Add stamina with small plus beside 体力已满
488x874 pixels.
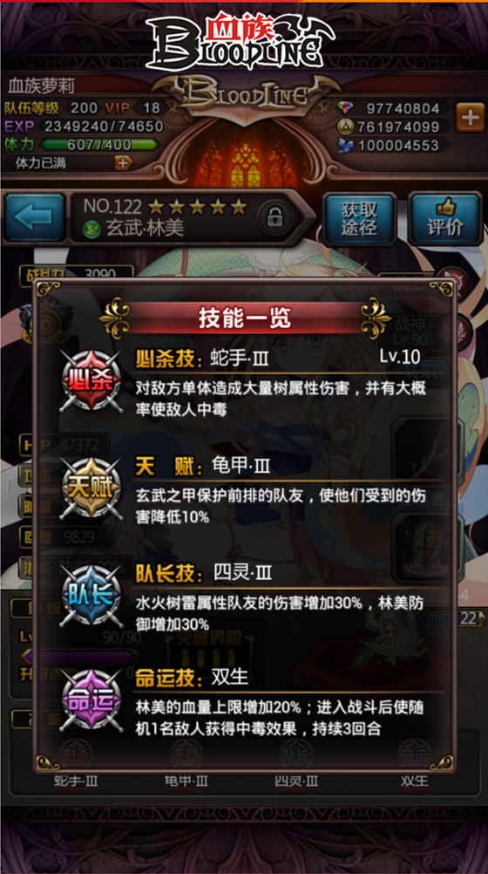pos(124,163)
